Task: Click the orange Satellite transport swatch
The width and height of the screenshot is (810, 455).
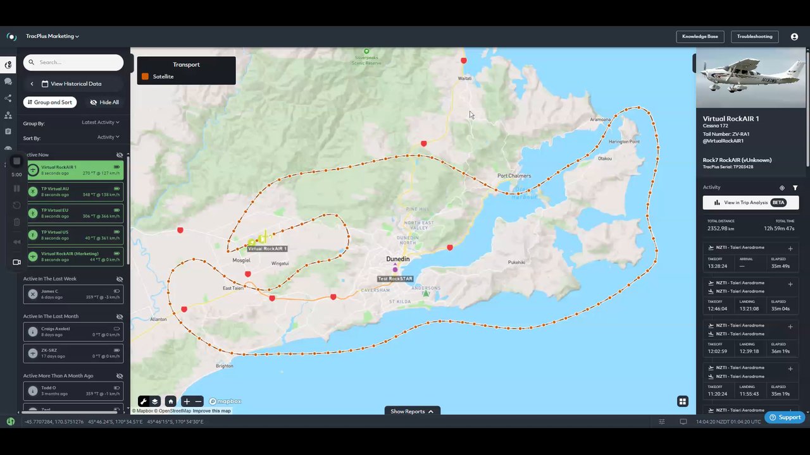Action: [x=145, y=76]
